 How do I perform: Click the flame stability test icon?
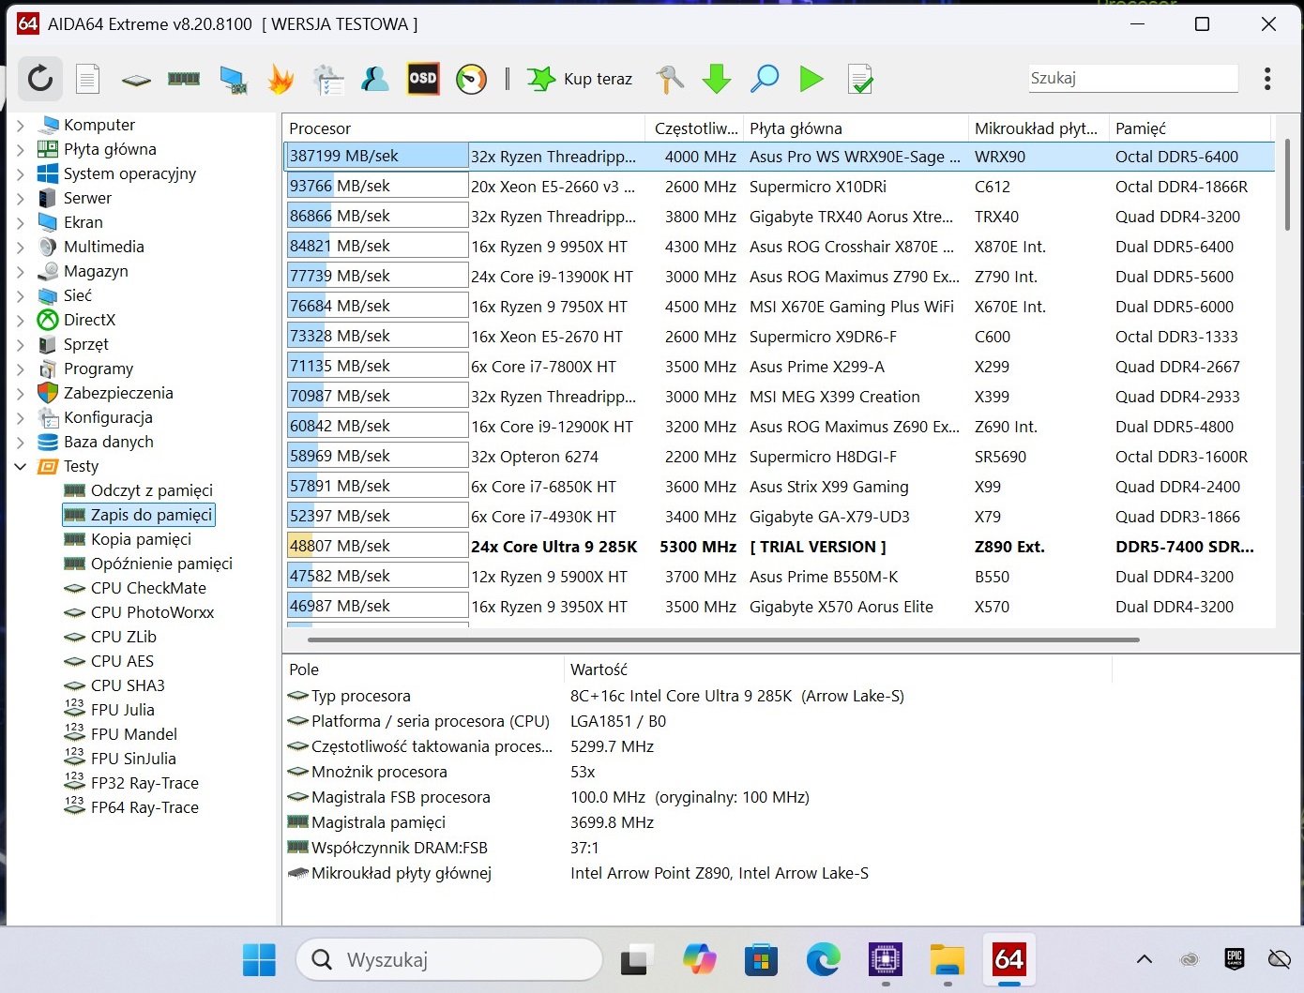pos(281,80)
